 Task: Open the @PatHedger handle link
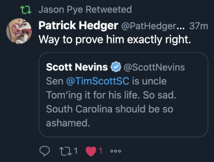click(153, 26)
